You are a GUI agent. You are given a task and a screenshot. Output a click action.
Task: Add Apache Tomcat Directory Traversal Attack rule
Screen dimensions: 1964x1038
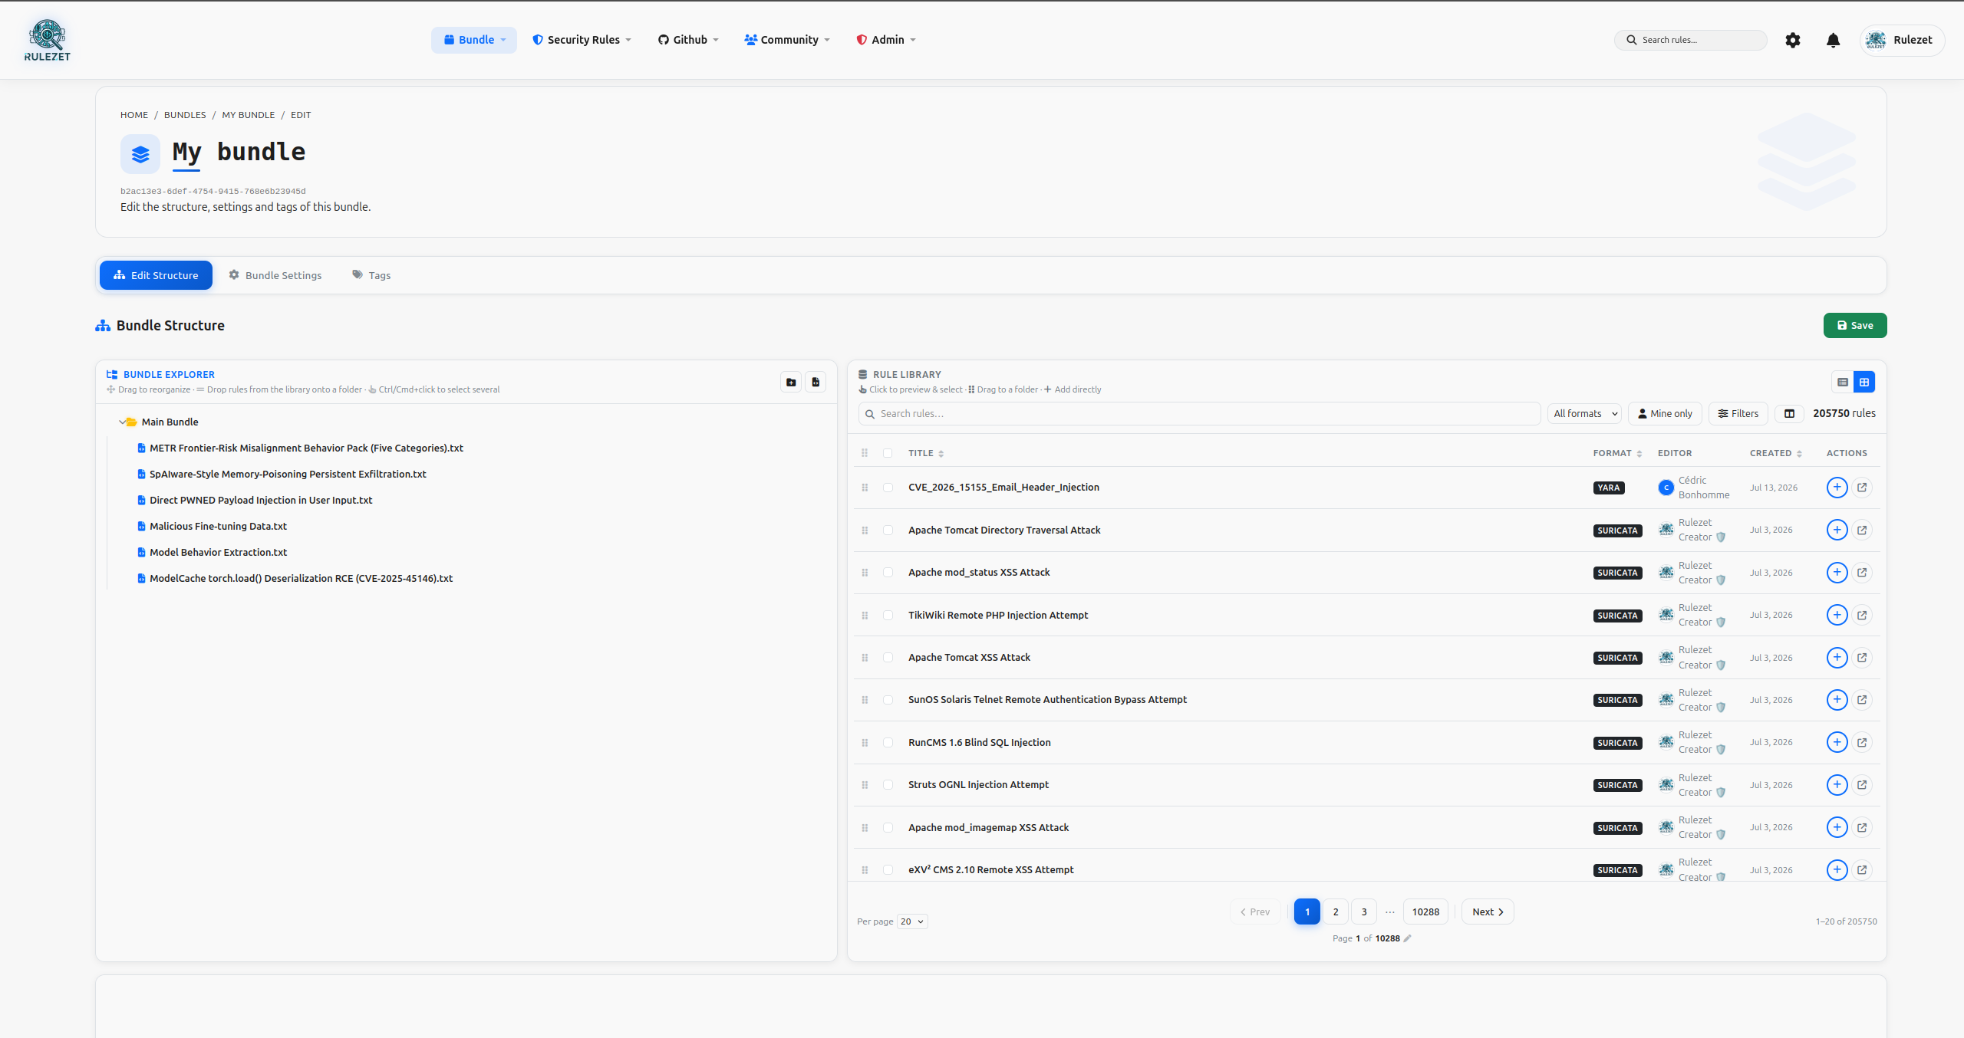pos(1837,530)
